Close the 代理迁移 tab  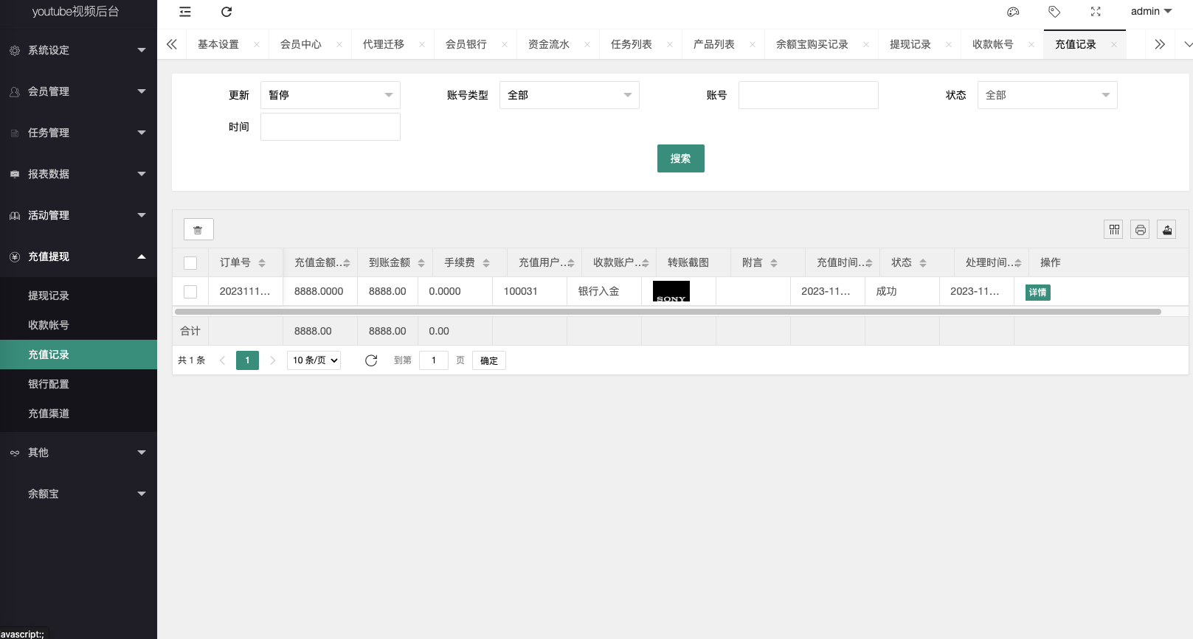422,44
